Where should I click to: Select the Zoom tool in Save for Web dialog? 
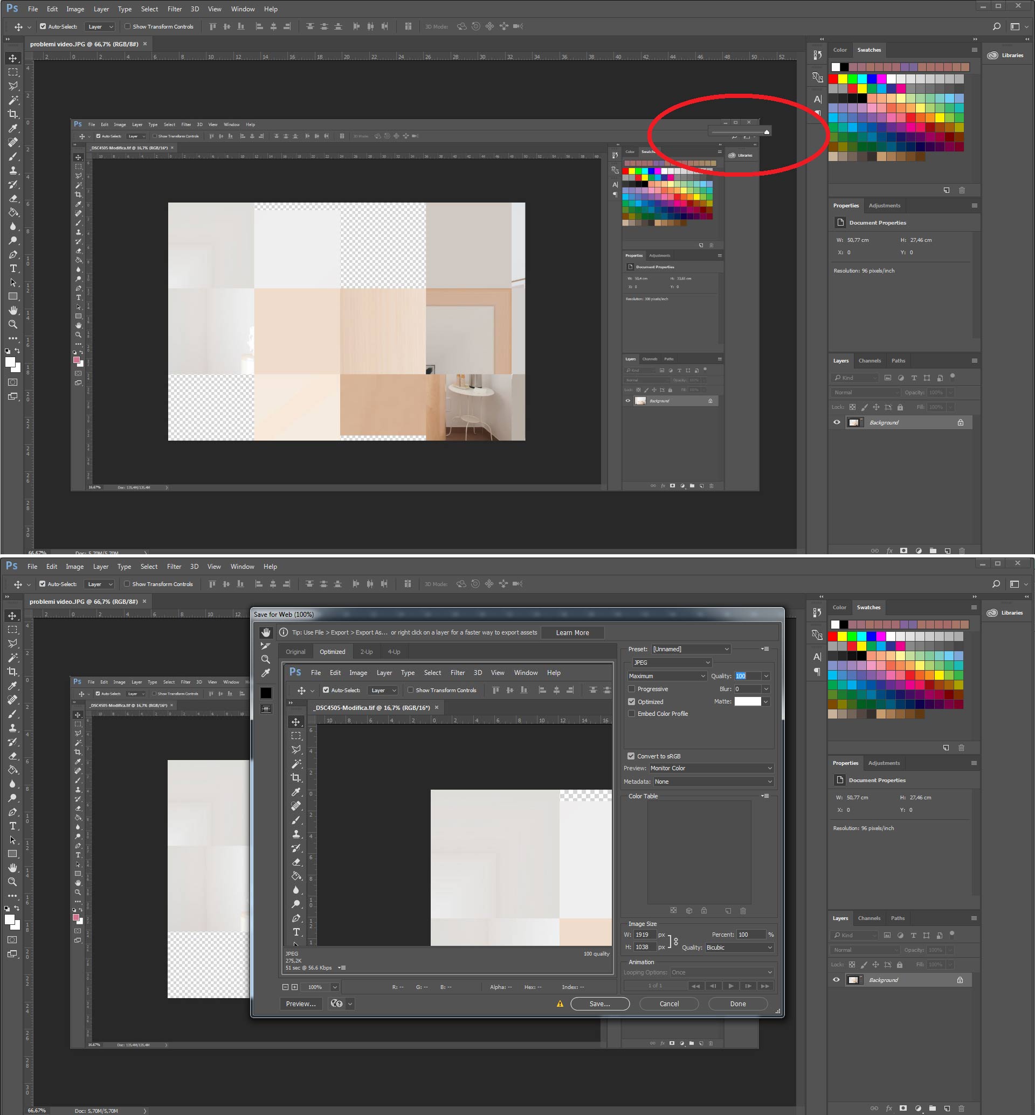(266, 659)
